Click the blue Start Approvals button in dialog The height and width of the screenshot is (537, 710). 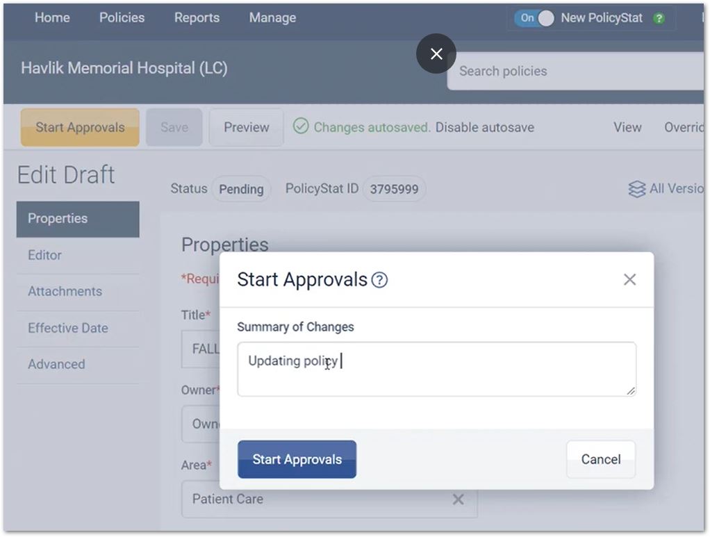tap(297, 459)
